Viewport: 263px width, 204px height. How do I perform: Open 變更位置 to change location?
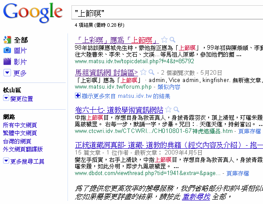tap(21, 99)
